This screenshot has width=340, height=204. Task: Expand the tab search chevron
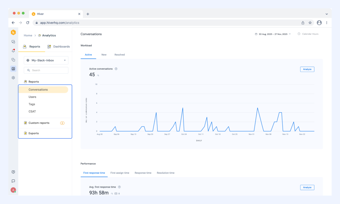(327, 14)
